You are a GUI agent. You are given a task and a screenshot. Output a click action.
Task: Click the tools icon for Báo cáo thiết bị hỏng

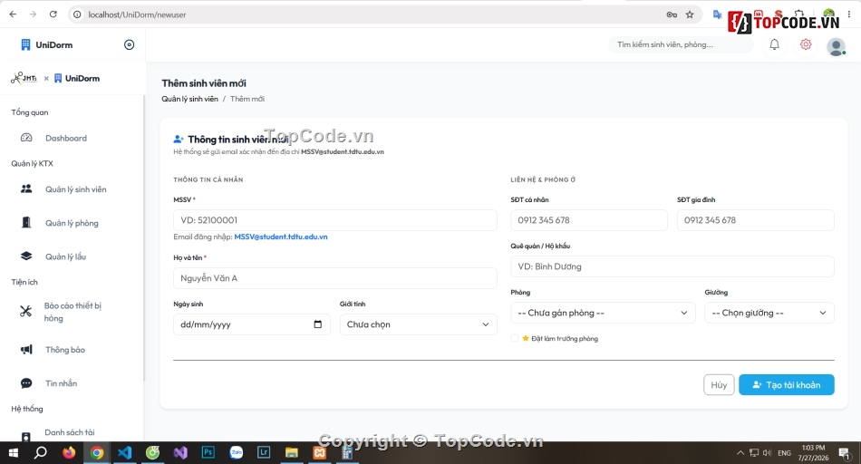[25, 312]
